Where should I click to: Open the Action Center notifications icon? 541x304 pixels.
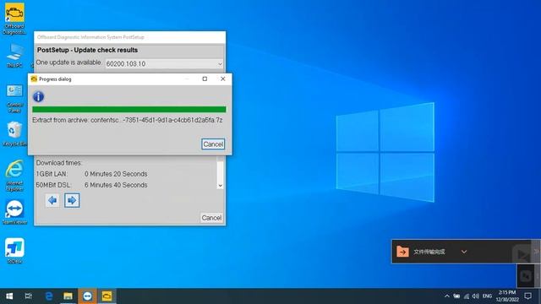pos(527,296)
